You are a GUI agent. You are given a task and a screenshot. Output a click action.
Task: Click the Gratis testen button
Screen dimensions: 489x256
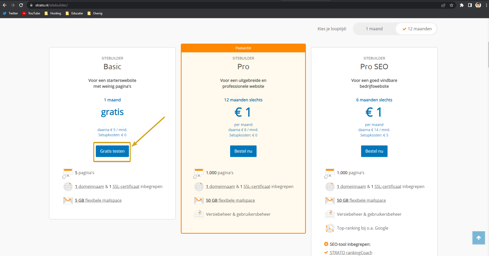[112, 151]
